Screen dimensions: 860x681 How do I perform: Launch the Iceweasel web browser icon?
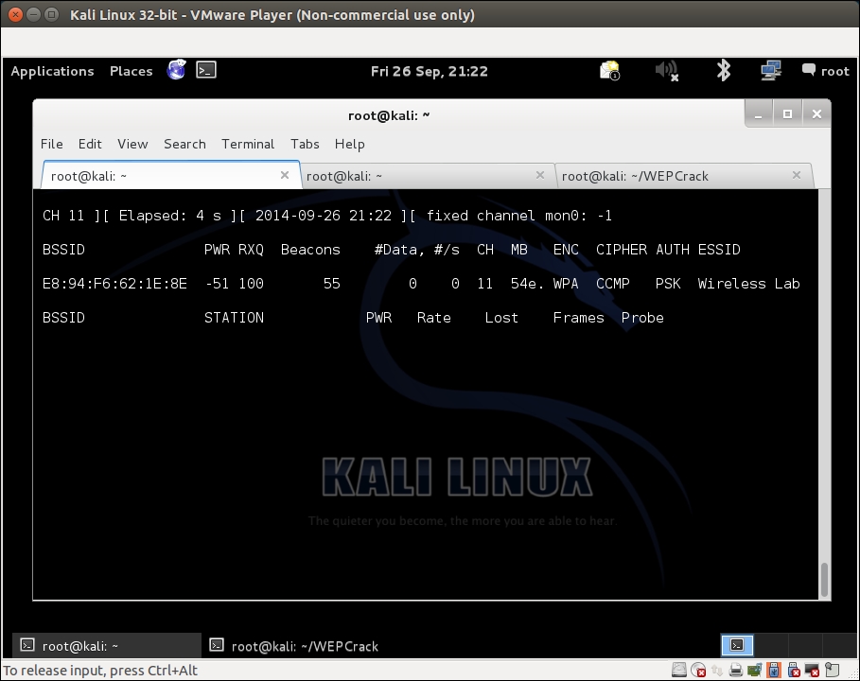(177, 70)
